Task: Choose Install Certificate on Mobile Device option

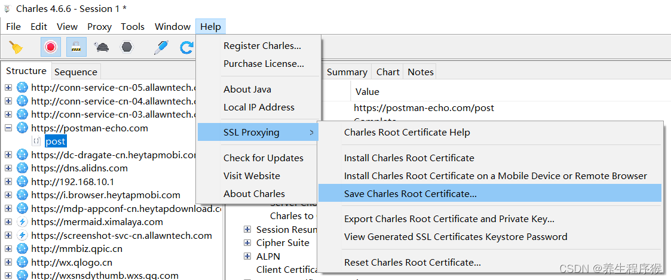Action: coord(490,176)
